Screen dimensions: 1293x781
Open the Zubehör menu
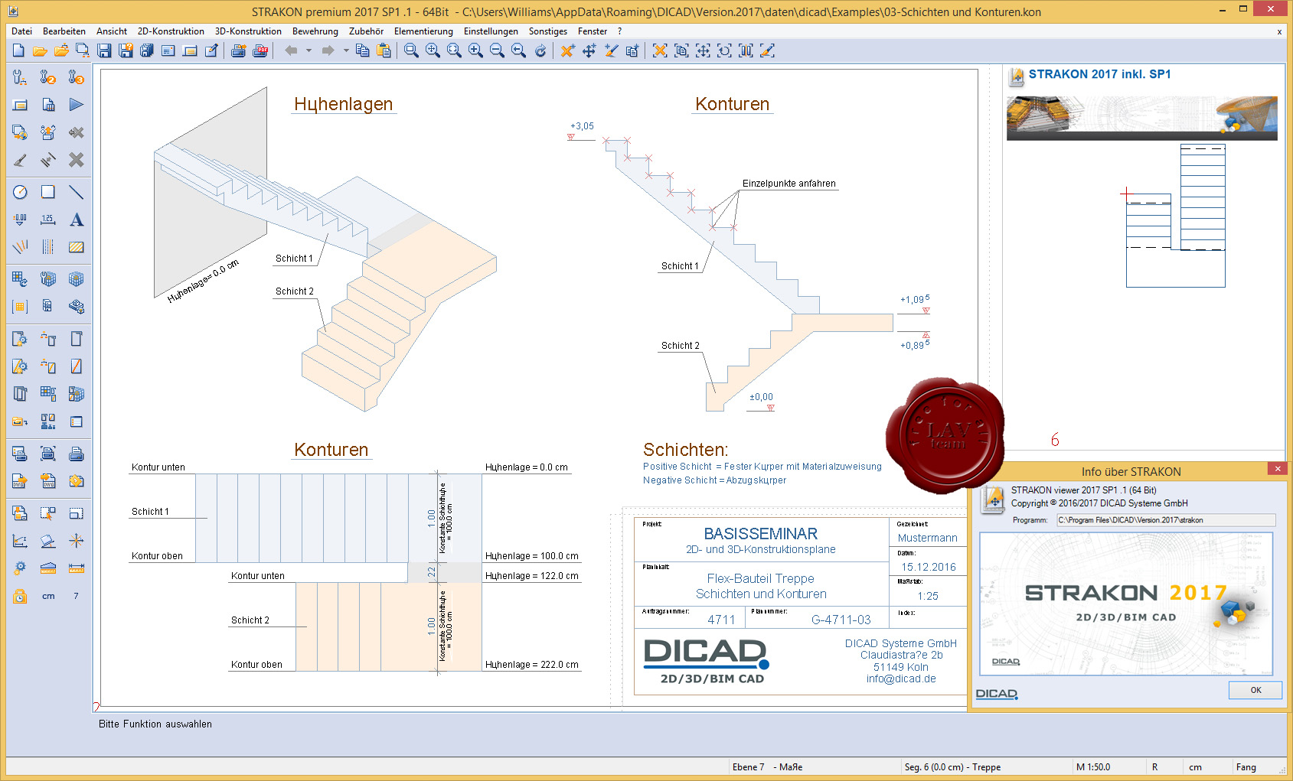(366, 31)
